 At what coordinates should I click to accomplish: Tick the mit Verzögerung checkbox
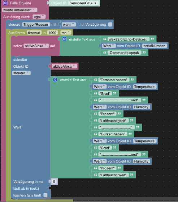110,25
